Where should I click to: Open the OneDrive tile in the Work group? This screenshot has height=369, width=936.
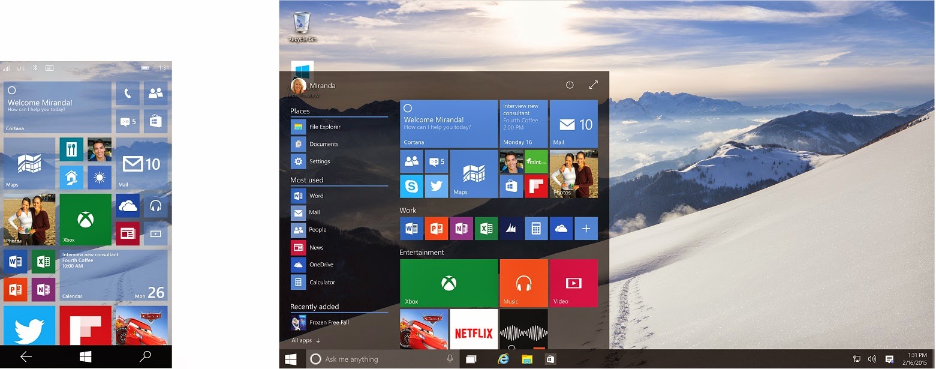coord(561,229)
